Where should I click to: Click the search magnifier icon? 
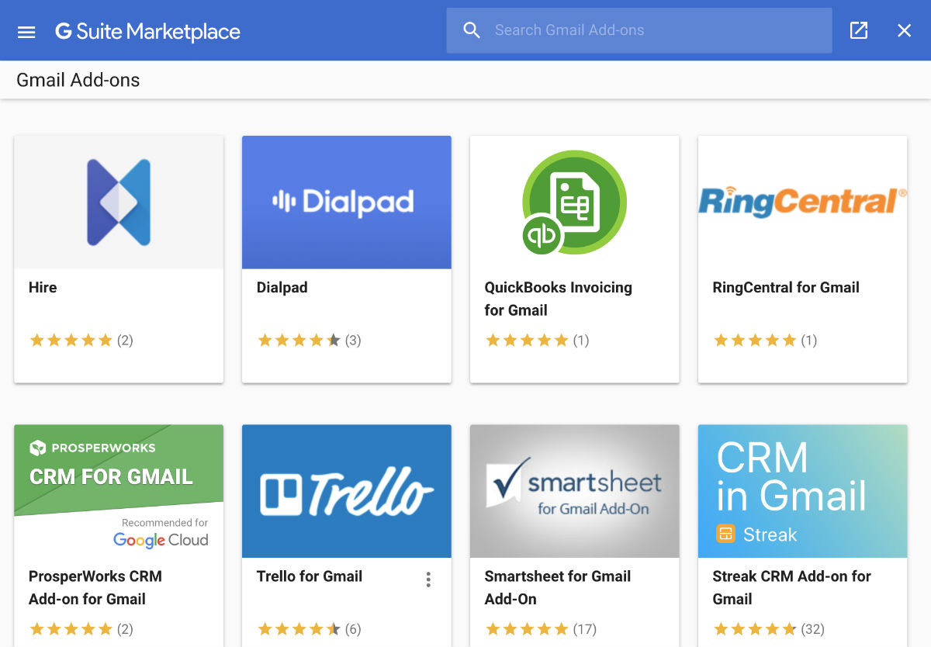click(x=472, y=29)
